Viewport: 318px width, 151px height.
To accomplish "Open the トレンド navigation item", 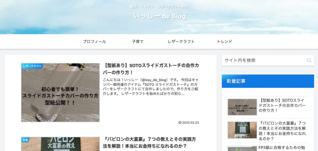I will [225, 42].
